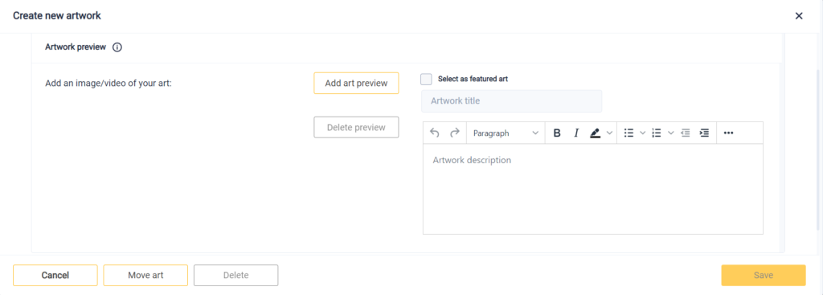Insert a numbered list
823x295 pixels.
click(x=656, y=133)
